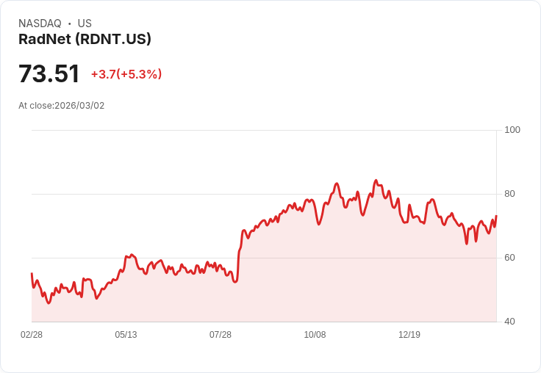Viewport: 541px width, 373px height.
Task: Click the highest peak of the price line
Action: pos(376,180)
